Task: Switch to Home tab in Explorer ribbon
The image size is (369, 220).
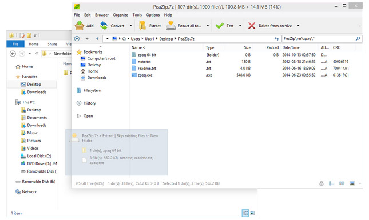Action: click(34, 44)
